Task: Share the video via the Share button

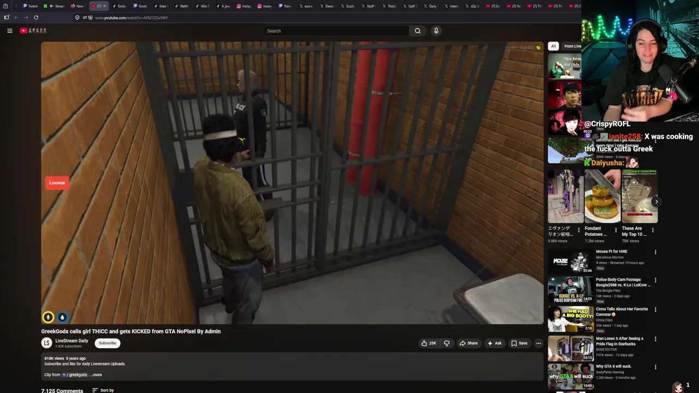Action: 469,343
